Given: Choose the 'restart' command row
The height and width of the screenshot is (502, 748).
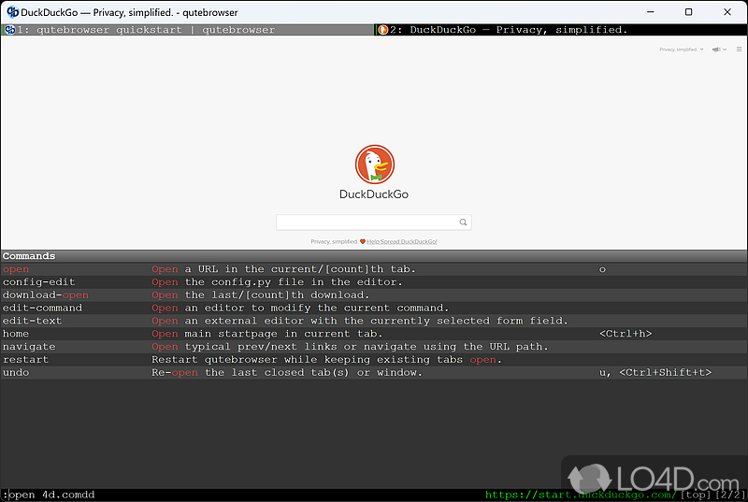Looking at the screenshot, I should coord(374,360).
